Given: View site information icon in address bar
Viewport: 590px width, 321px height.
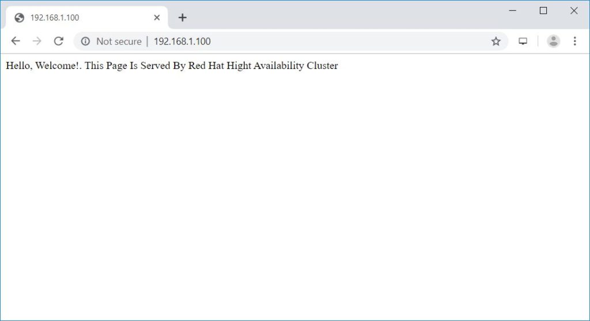Looking at the screenshot, I should pyautogui.click(x=85, y=41).
